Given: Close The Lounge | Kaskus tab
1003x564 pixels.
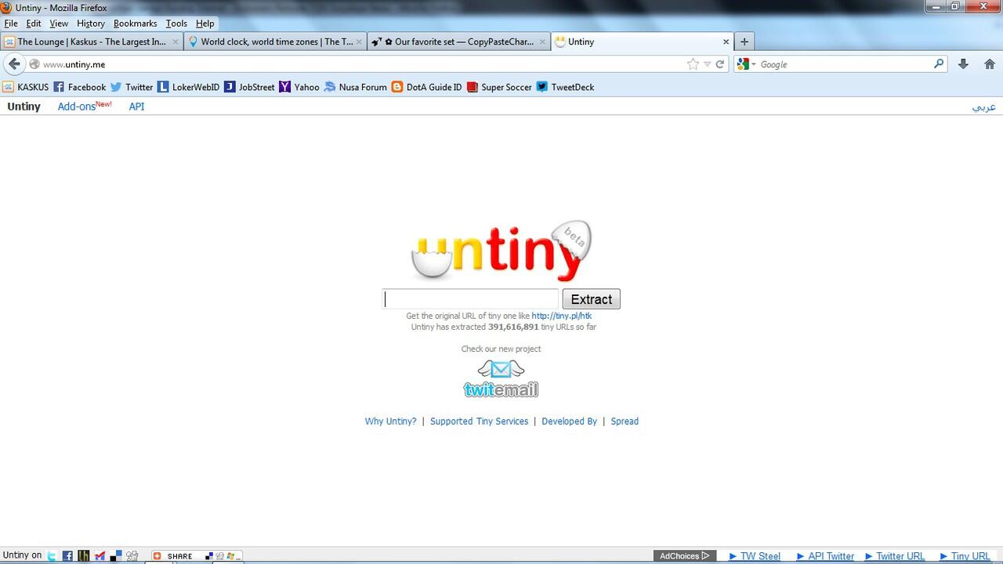Looking at the screenshot, I should coord(176,42).
